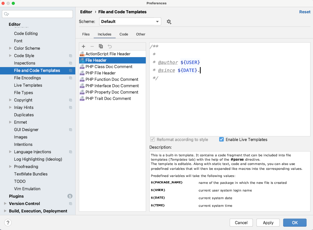This screenshot has height=230, width=313.
Task: Click the OK button
Action: click(295, 223)
